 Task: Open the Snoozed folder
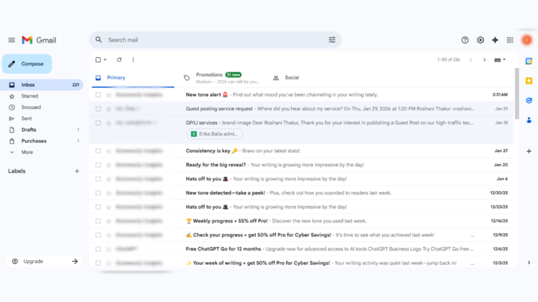pyautogui.click(x=41, y=107)
